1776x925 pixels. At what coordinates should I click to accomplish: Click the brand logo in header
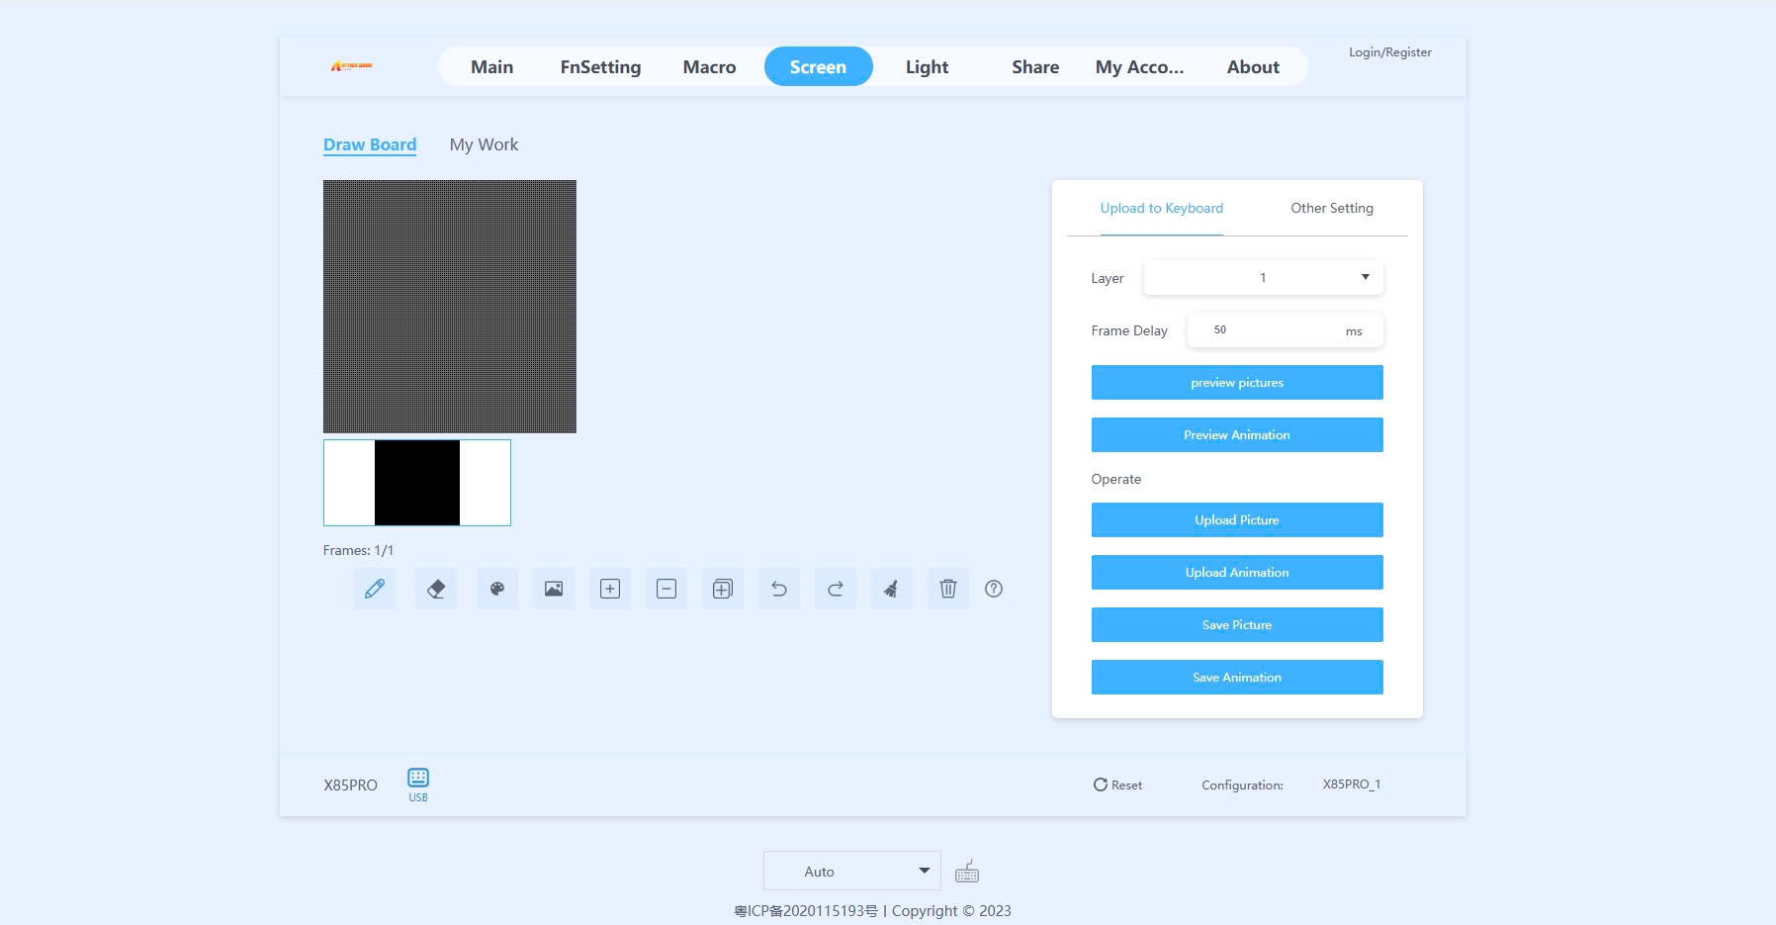coord(351,66)
